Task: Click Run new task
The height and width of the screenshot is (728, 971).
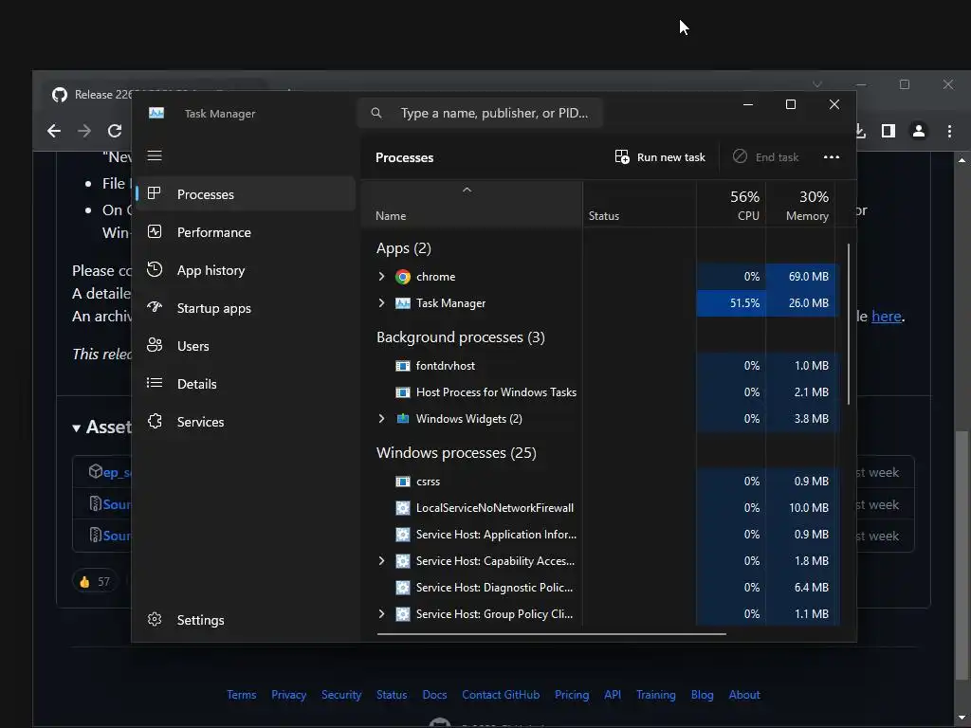Action: 660,157
